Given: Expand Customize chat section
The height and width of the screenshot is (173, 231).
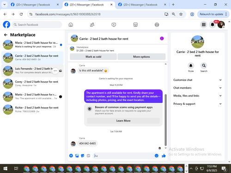Looking at the screenshot, I should point(198,80).
